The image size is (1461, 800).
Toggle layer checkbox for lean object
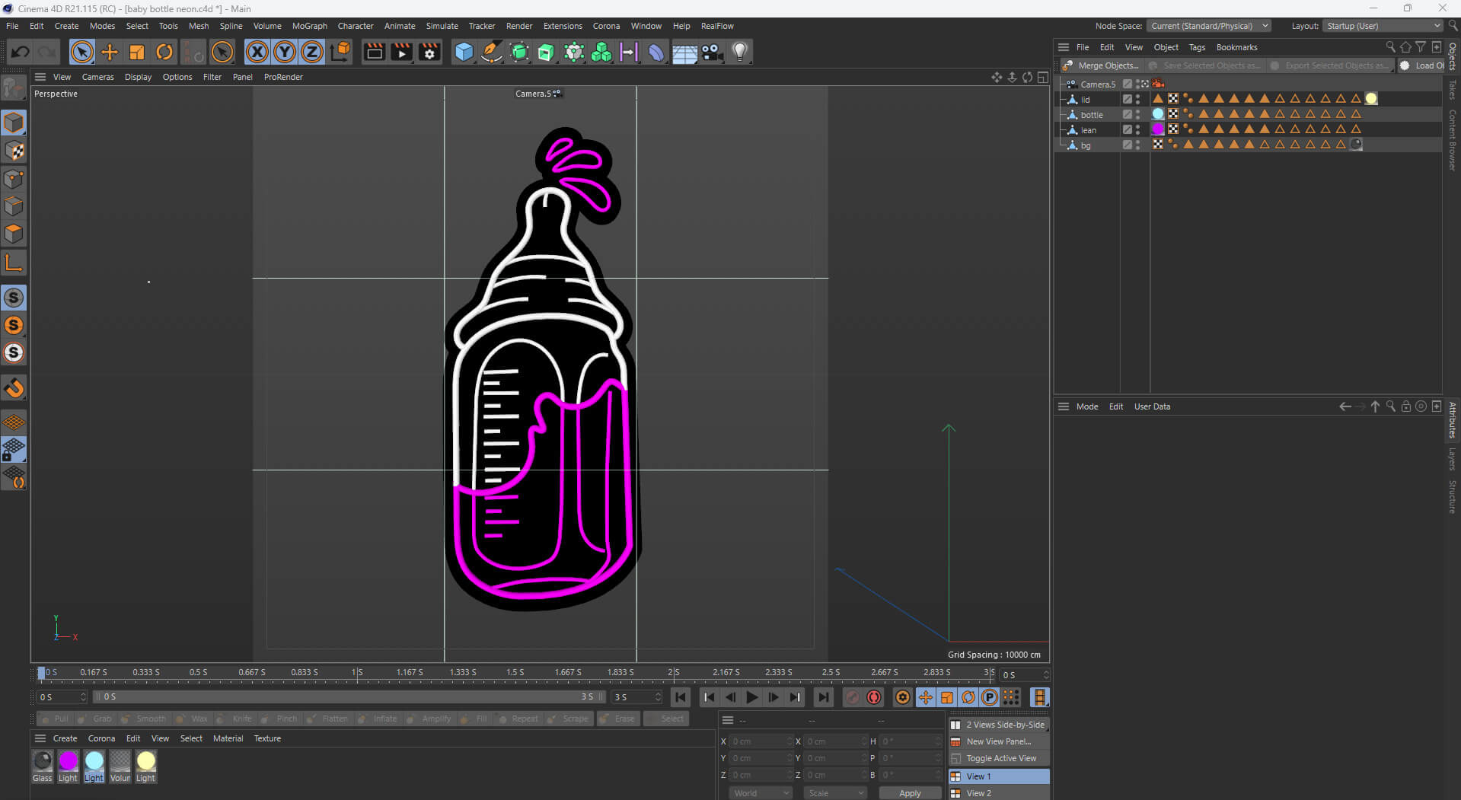(x=1128, y=129)
